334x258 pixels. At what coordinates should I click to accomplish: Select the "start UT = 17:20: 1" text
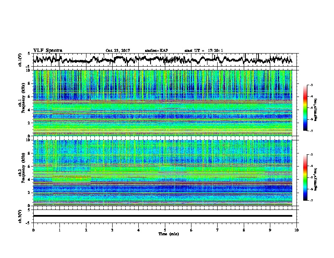204,51
